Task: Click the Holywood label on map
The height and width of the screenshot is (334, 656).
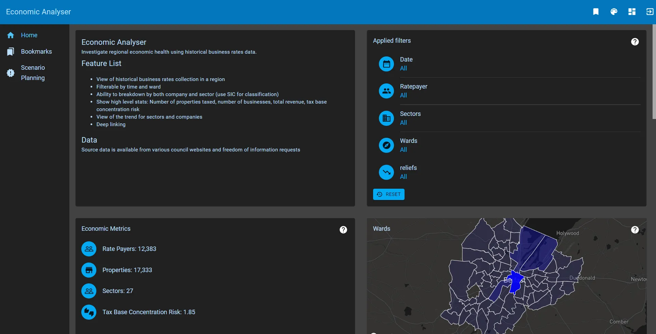Action: tap(568, 233)
